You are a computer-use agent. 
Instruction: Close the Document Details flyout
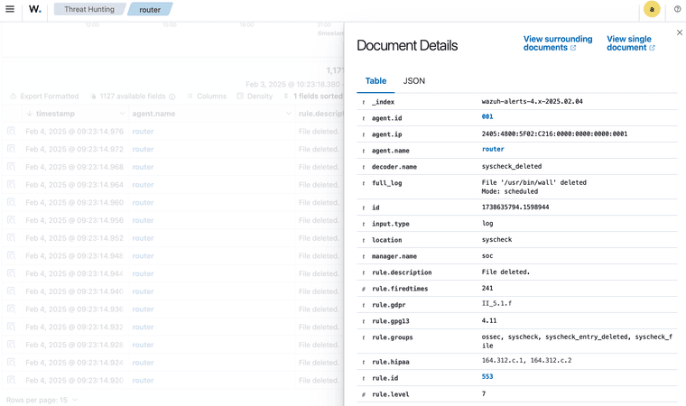(x=679, y=32)
